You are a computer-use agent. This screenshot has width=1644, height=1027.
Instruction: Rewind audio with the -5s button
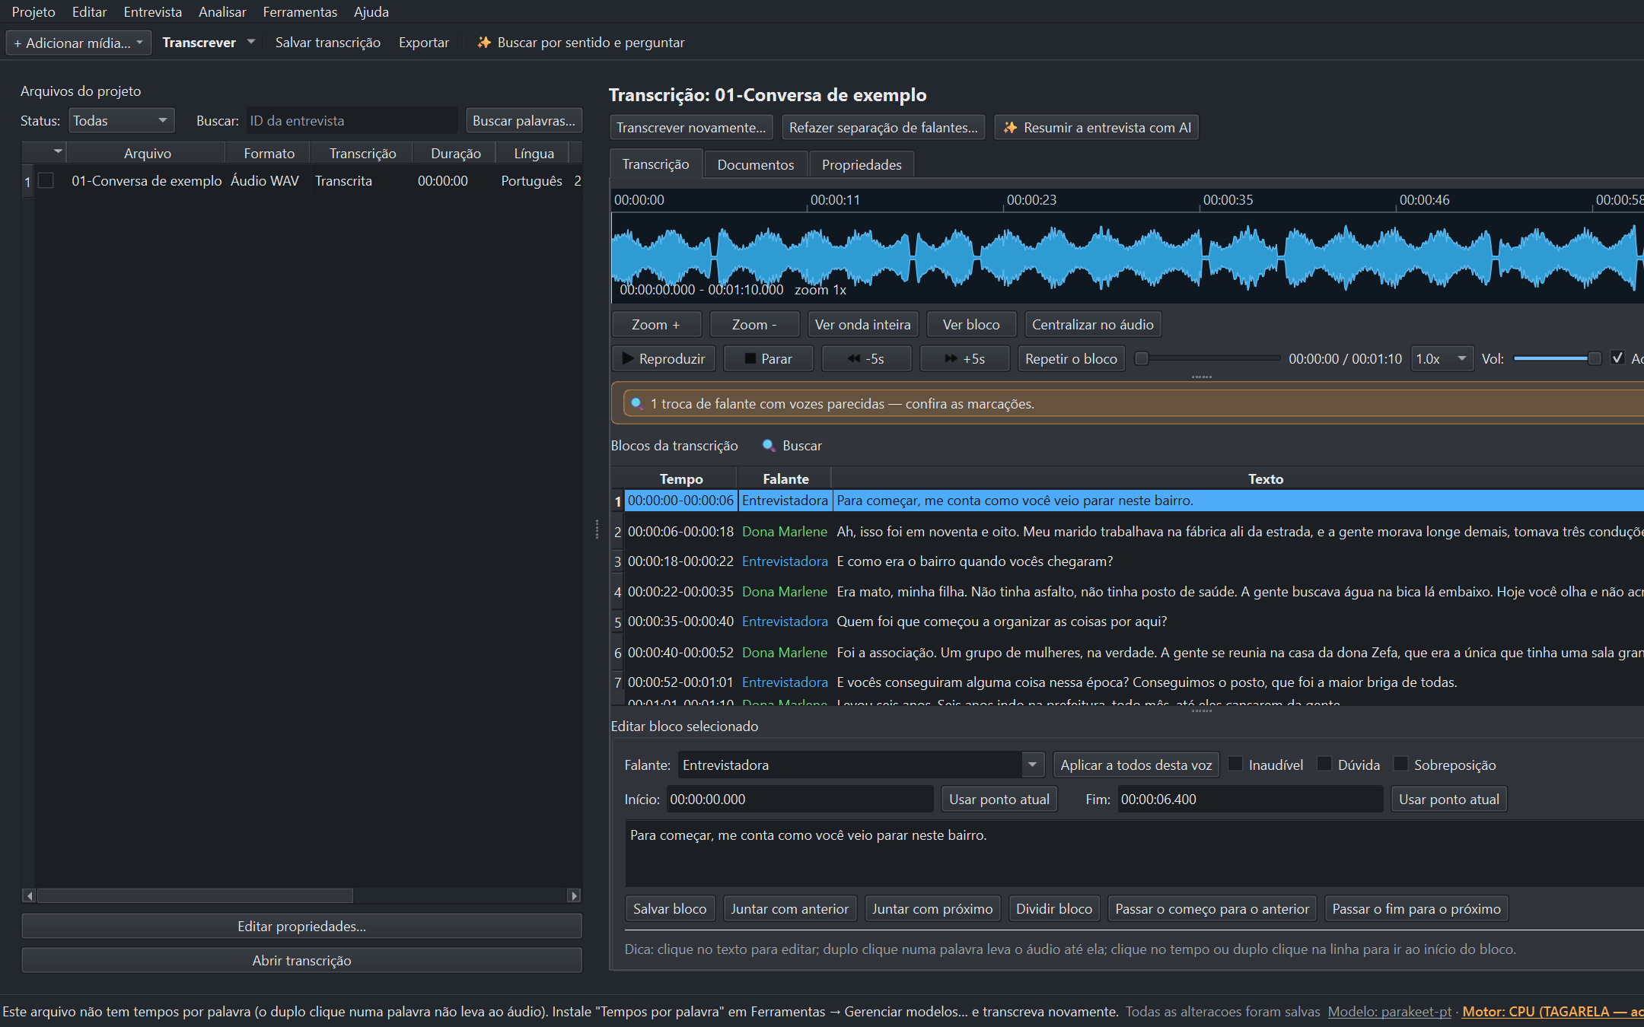pyautogui.click(x=866, y=358)
